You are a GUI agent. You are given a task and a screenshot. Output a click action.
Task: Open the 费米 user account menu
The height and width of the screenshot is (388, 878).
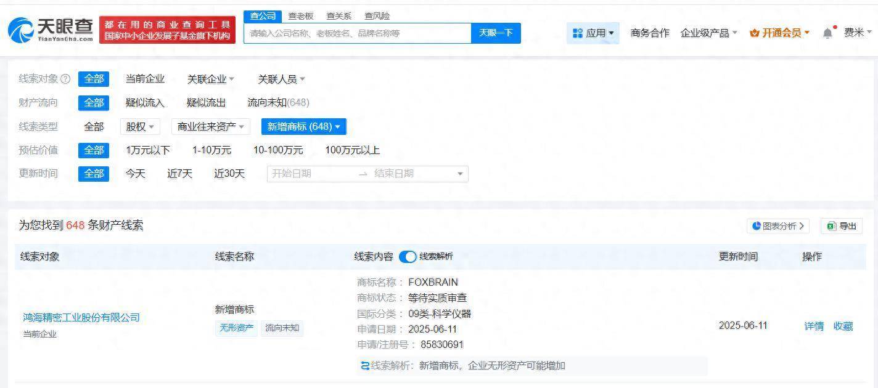(x=858, y=33)
